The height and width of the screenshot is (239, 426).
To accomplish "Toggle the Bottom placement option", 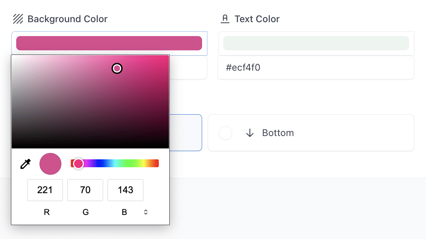I will pyautogui.click(x=311, y=133).
